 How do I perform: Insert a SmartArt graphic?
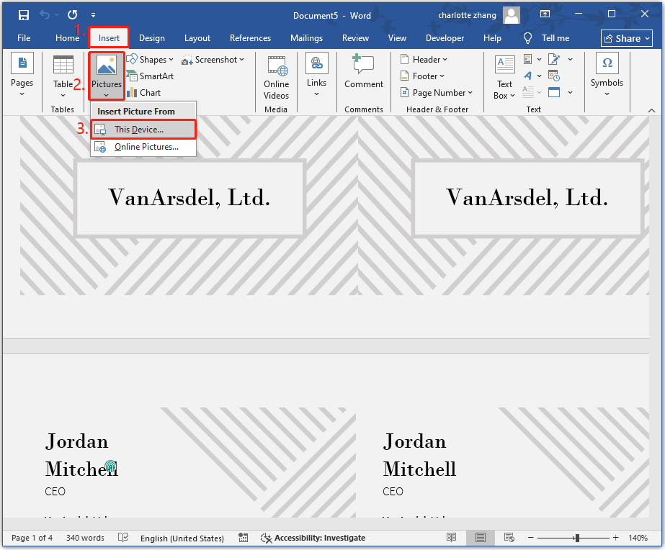pyautogui.click(x=151, y=76)
